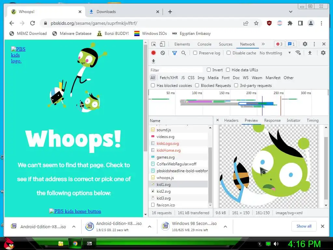Viewport: 333px width, 250px height.
Task: Open the Headers tab of the request
Action: tap(231, 120)
